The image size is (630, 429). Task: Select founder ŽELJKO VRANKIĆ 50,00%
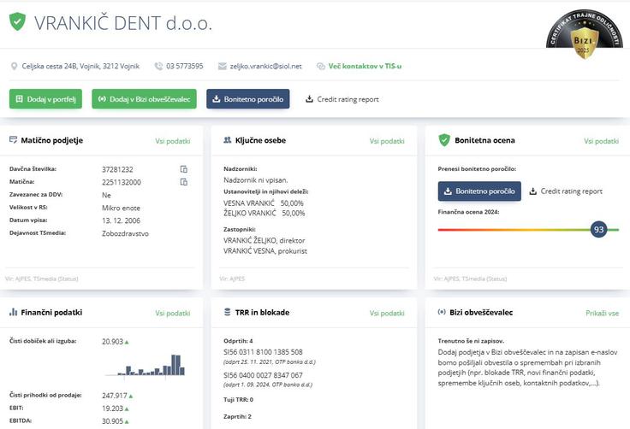tap(264, 213)
